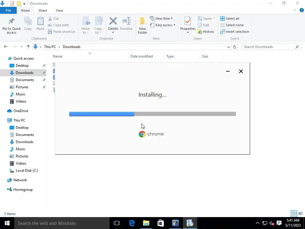
Task: Open Task View on taskbar
Action: pyautogui.click(x=117, y=223)
